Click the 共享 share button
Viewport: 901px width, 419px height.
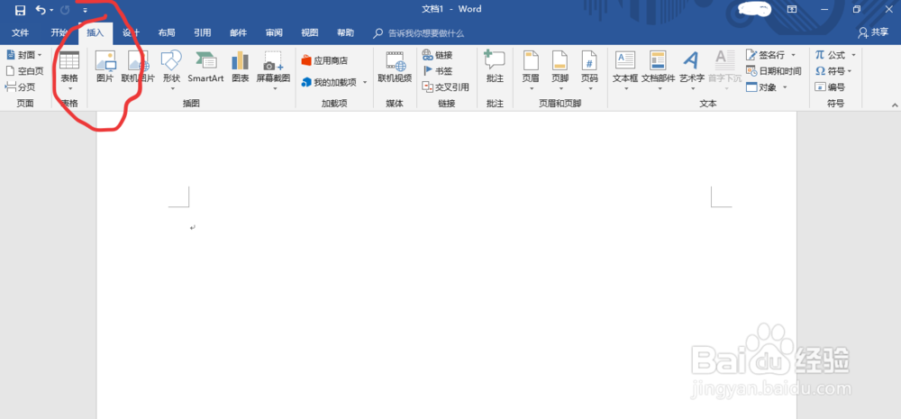(873, 32)
